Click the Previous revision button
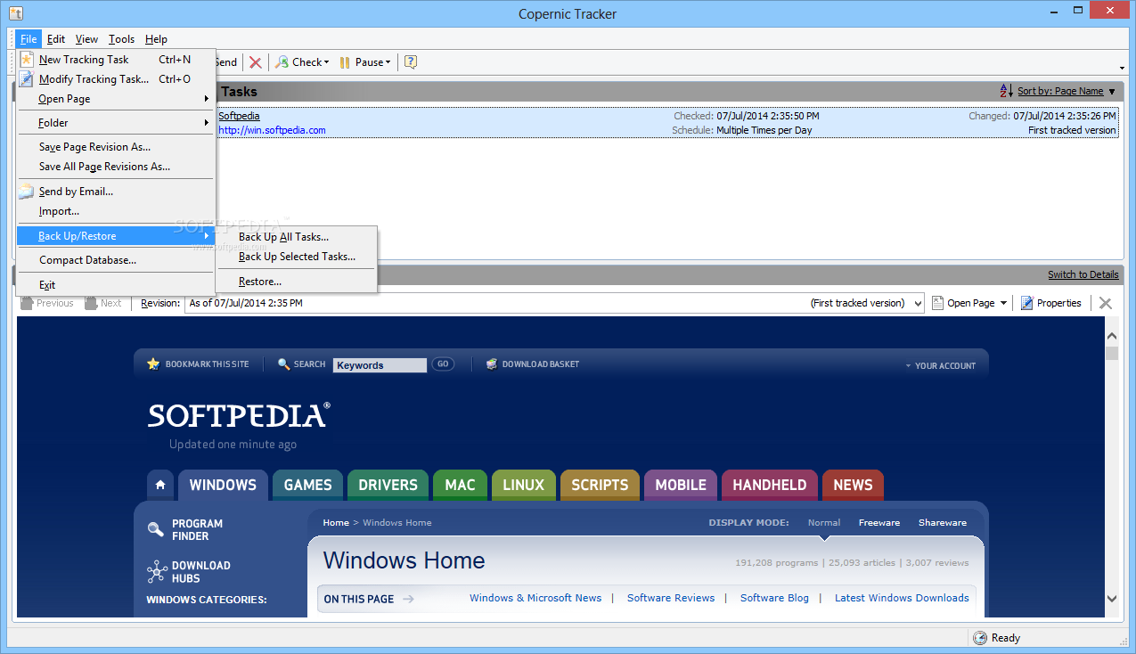Image resolution: width=1136 pixels, height=654 pixels. [47, 303]
